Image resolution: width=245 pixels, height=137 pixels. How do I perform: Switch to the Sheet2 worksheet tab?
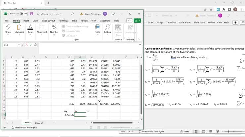pyautogui.click(x=39, y=123)
